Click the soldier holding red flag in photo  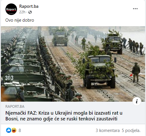(x=136, y=72)
